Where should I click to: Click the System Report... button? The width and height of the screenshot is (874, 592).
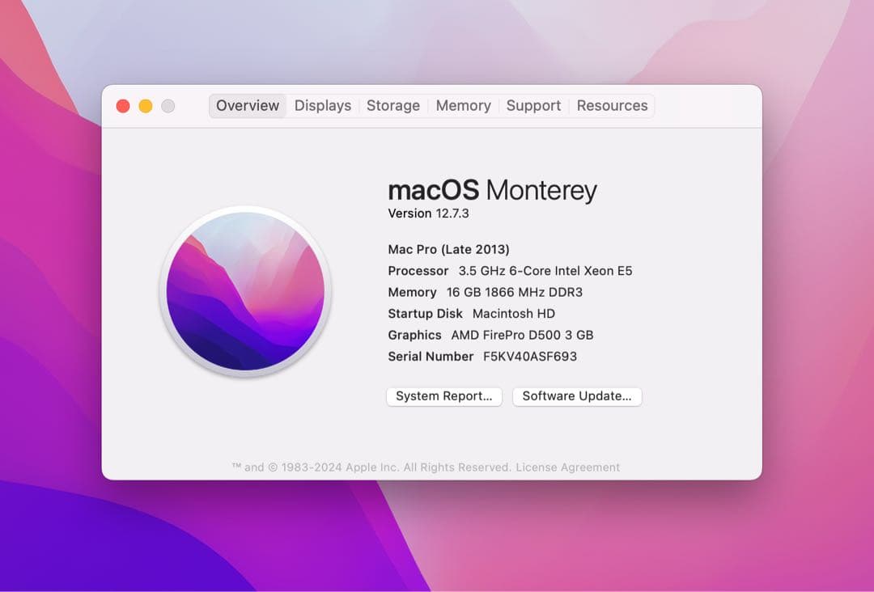(x=444, y=396)
